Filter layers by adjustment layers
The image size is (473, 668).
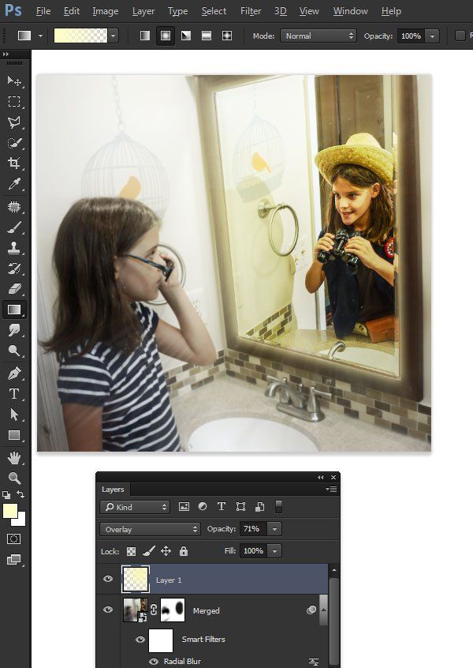[203, 507]
